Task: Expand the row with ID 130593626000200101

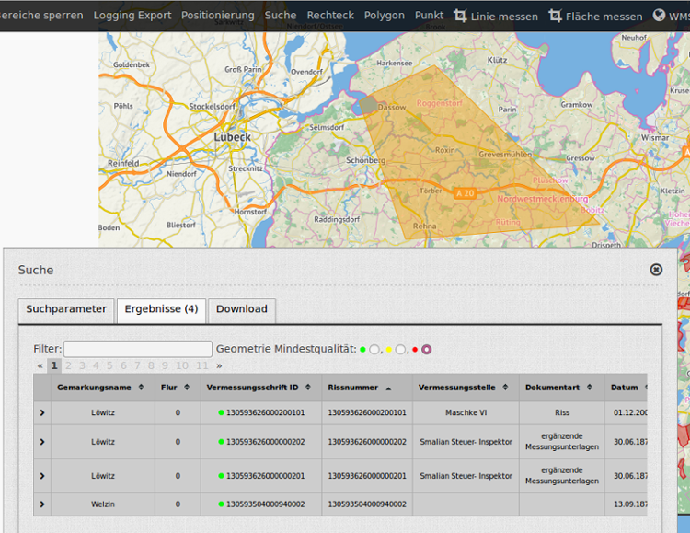Action: click(x=42, y=412)
